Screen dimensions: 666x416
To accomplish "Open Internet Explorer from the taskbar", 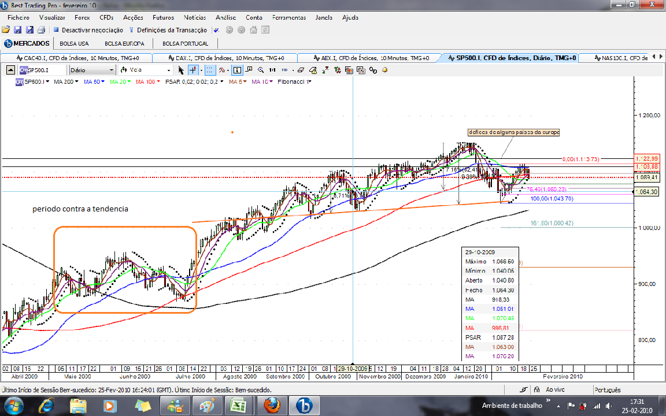I will pyautogui.click(x=46, y=406).
